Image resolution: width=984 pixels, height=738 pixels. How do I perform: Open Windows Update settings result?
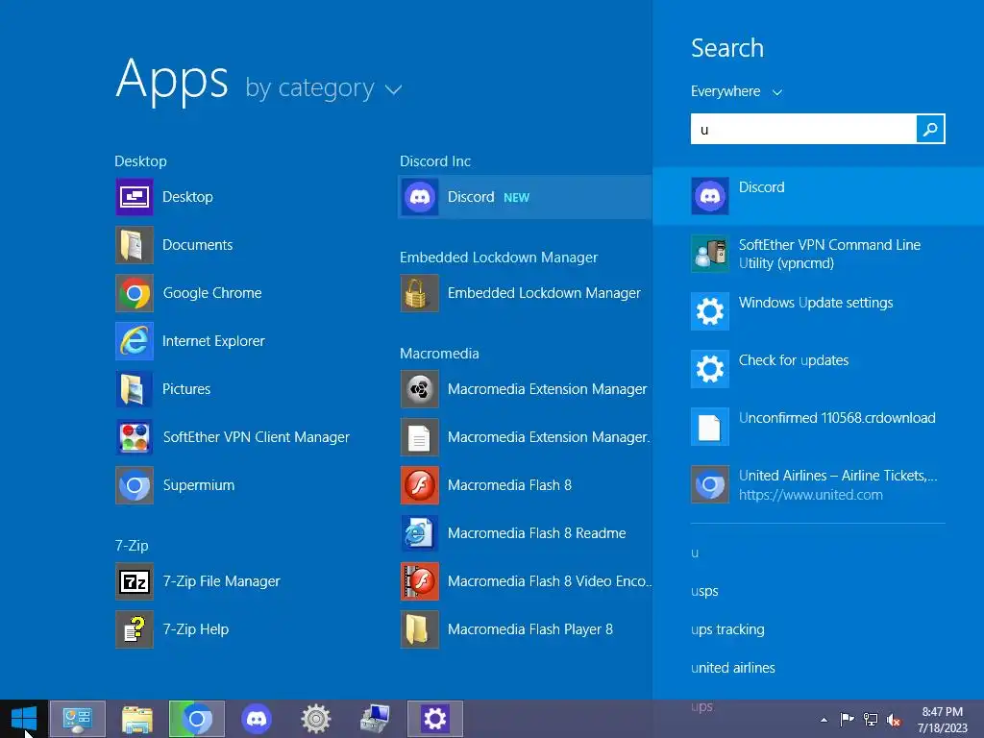tap(818, 311)
